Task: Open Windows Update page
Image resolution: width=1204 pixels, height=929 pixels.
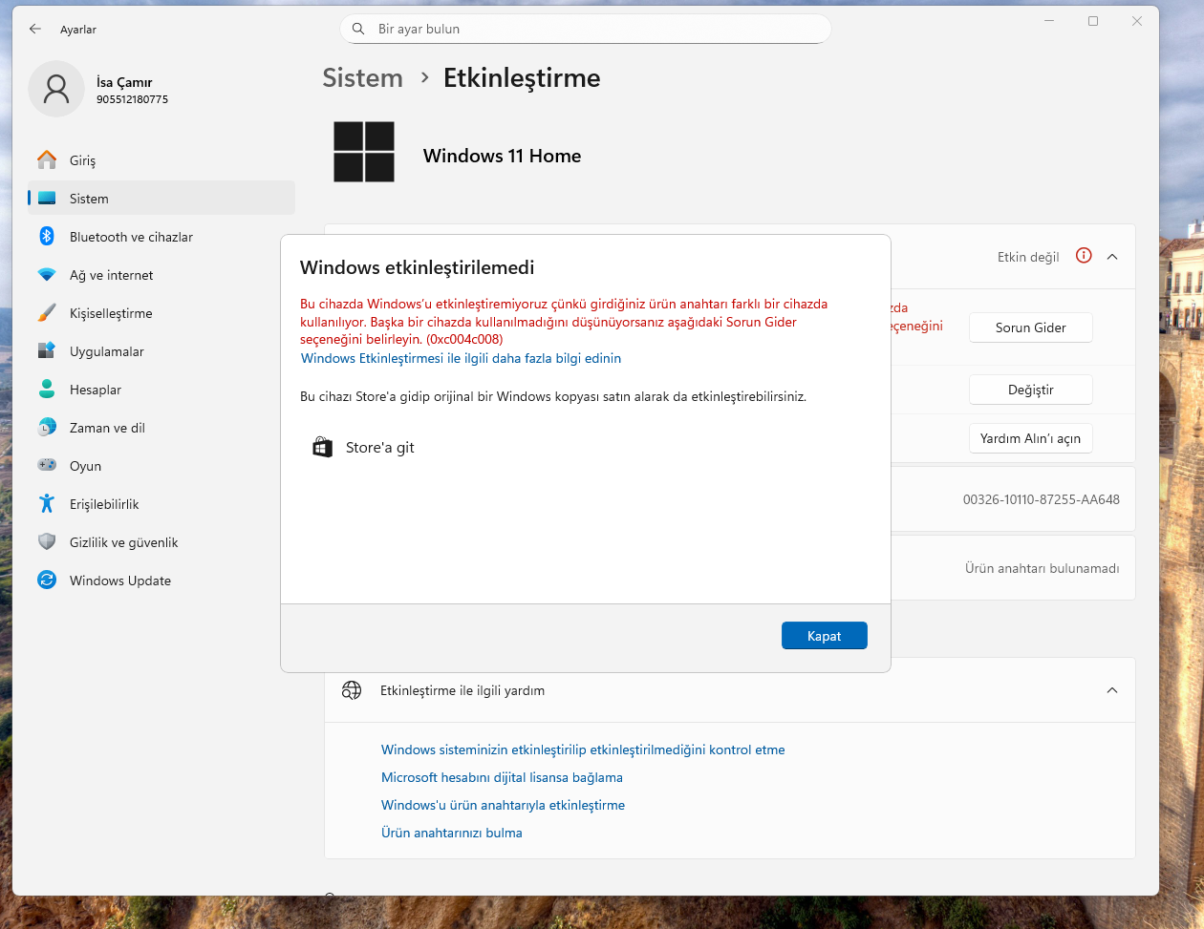Action: 161,581
